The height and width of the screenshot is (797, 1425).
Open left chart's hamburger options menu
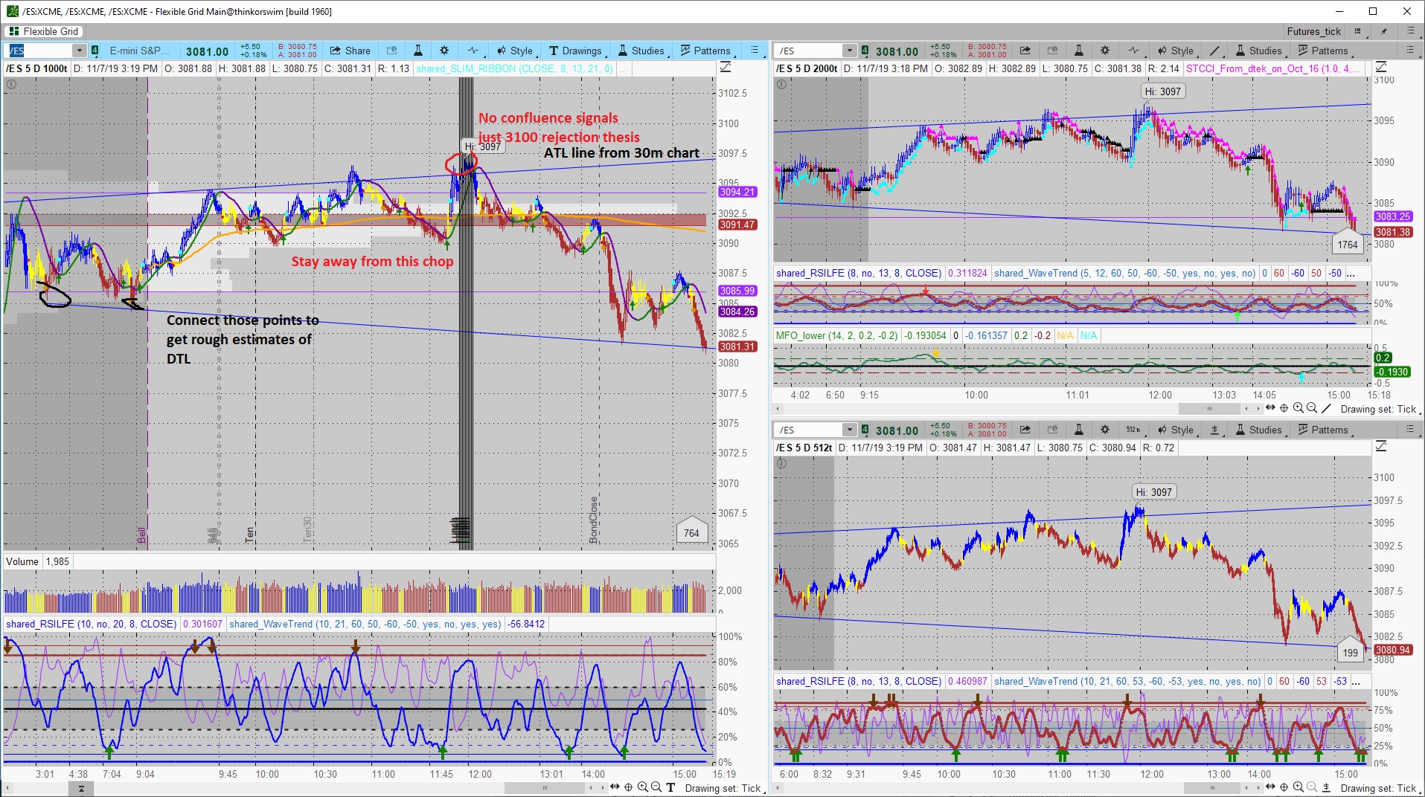(755, 51)
